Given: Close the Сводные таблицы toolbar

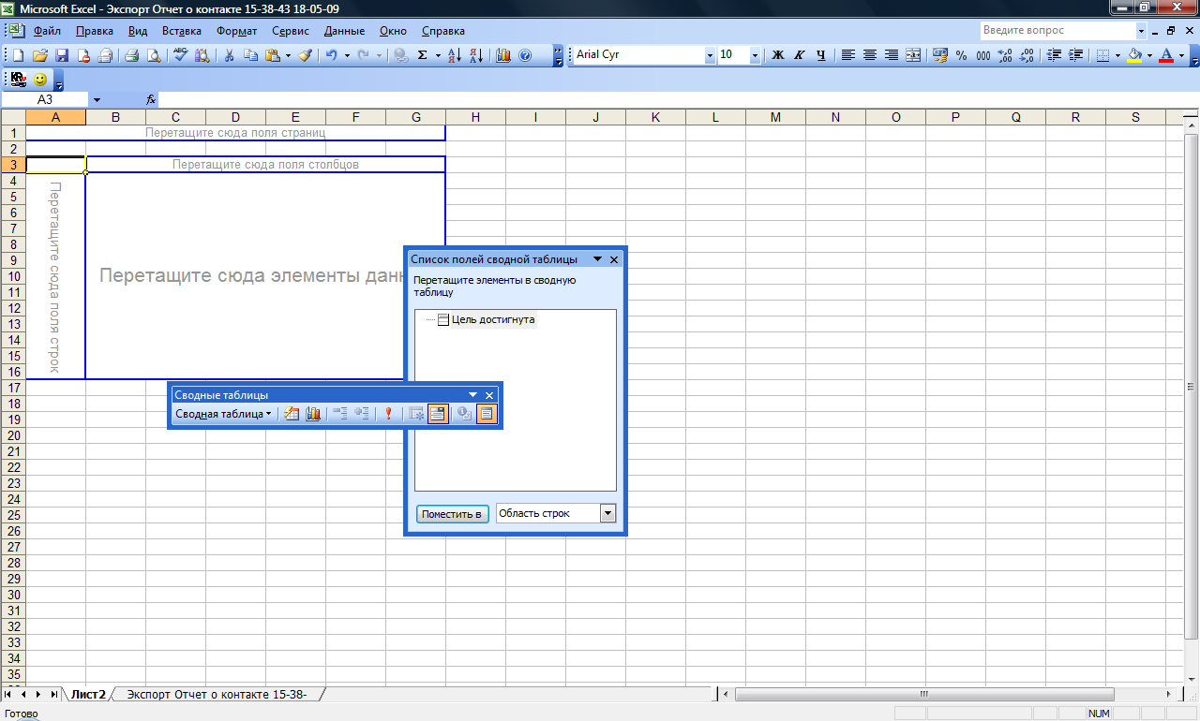Looking at the screenshot, I should coord(489,395).
